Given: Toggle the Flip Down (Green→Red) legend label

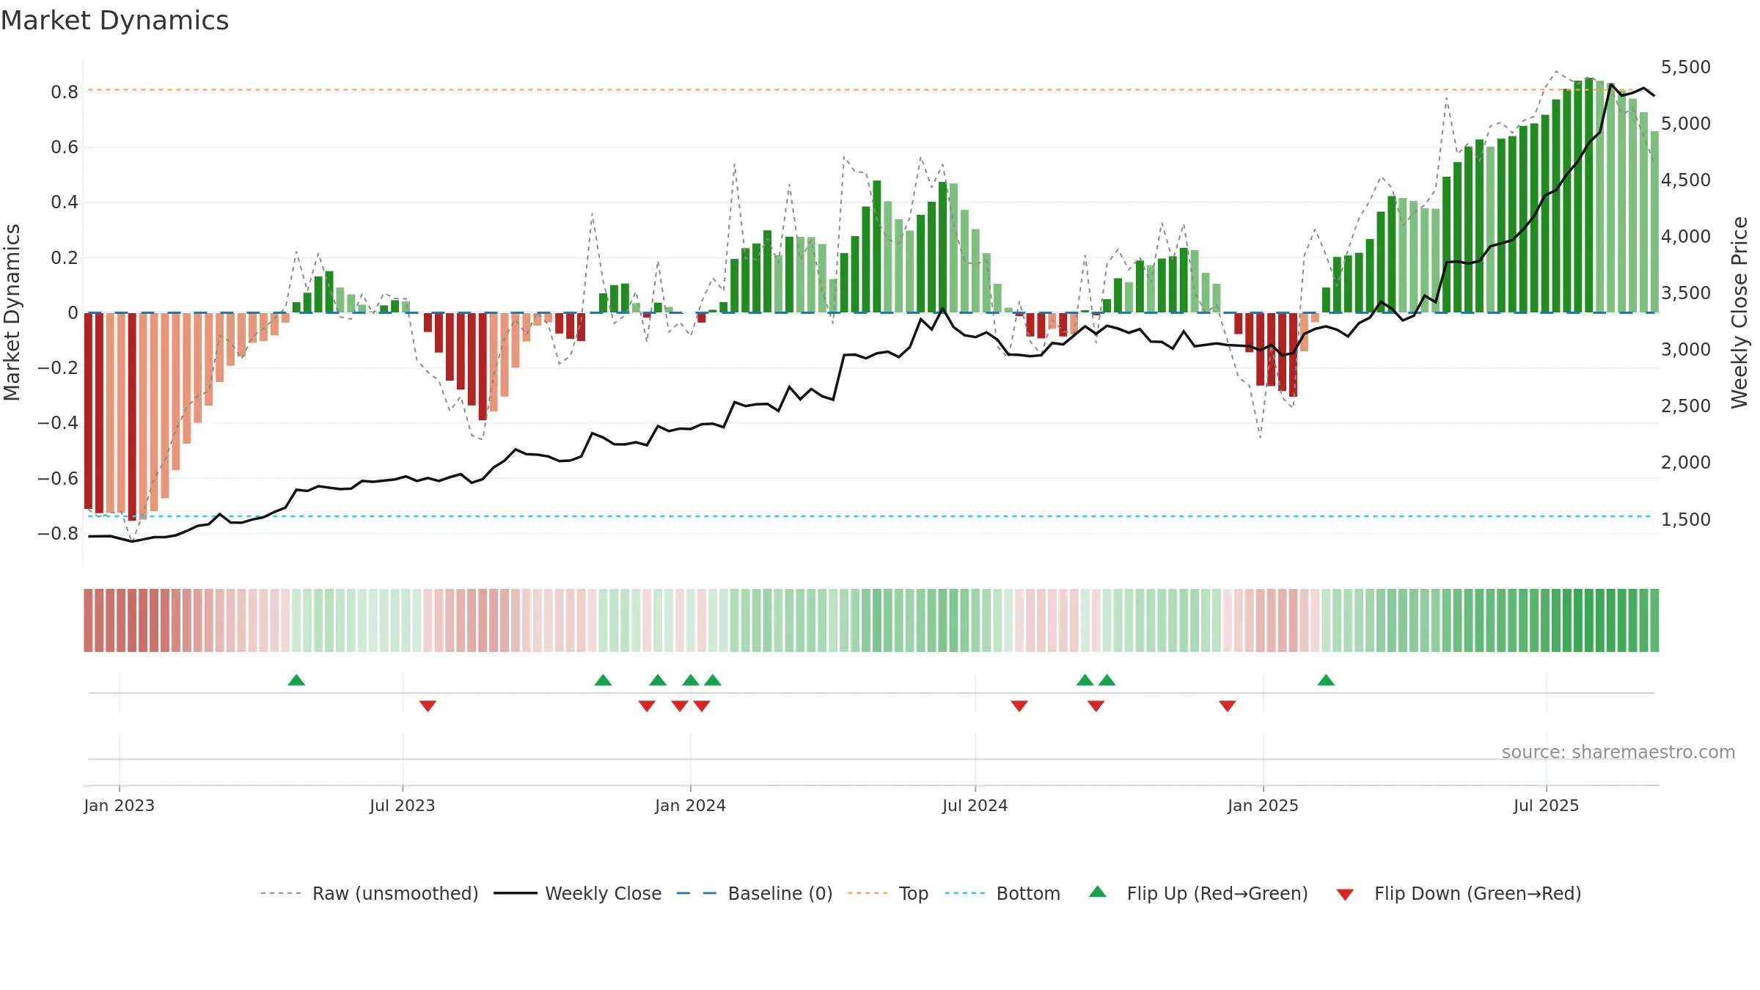Looking at the screenshot, I should (1478, 893).
